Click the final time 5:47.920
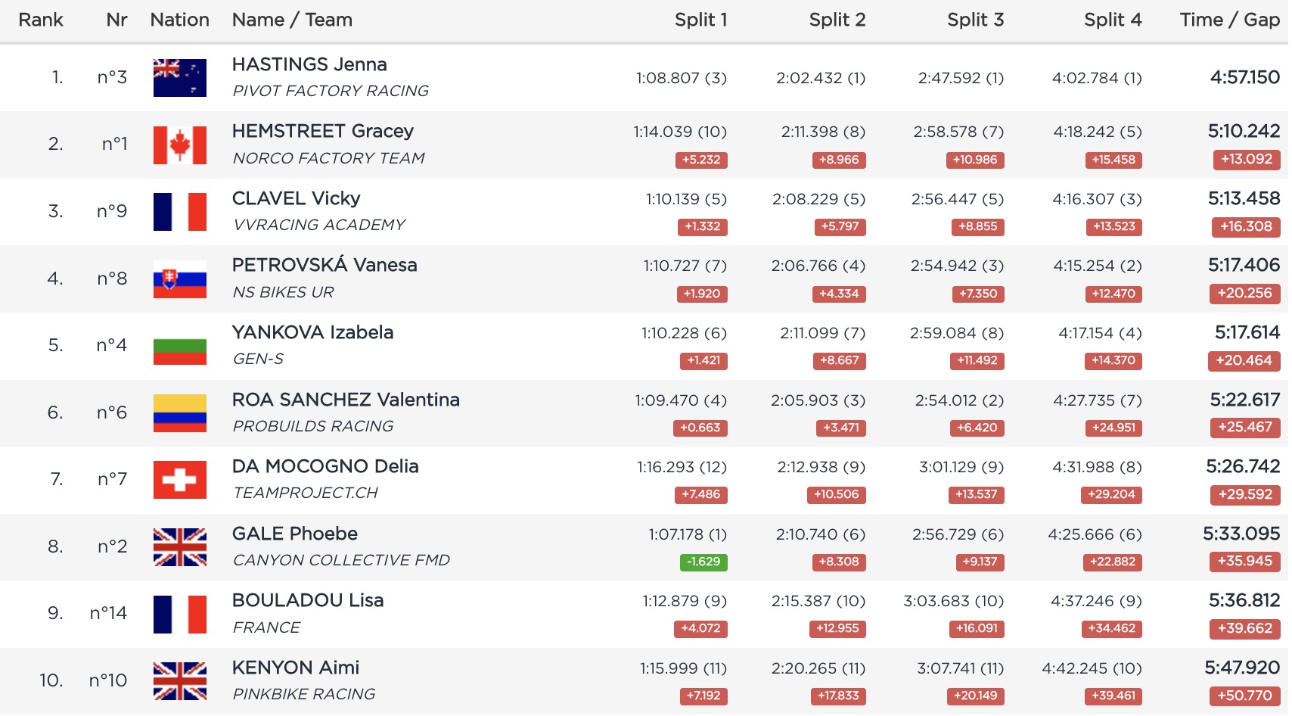 pos(1242,668)
